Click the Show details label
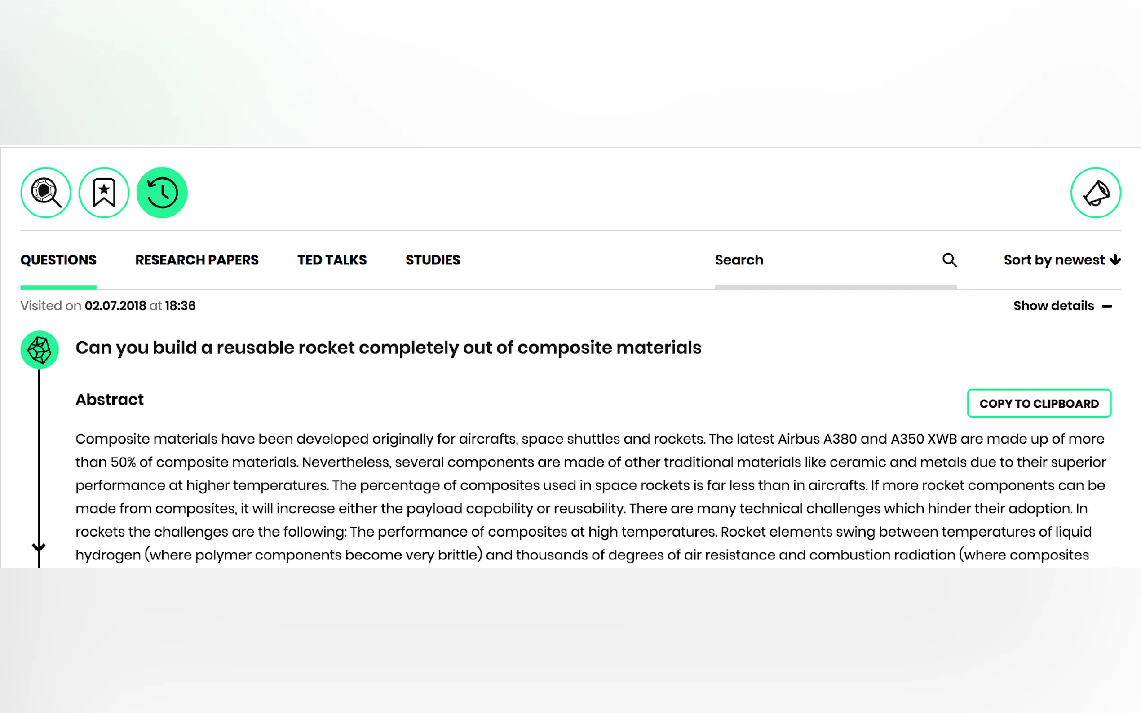Screen dimensions: 1141x713 1053,306
